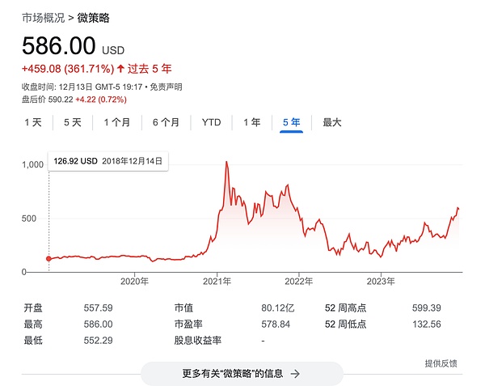The image size is (485, 386).
Task: Switch to the 5 天 range tab
Action: click(73, 123)
